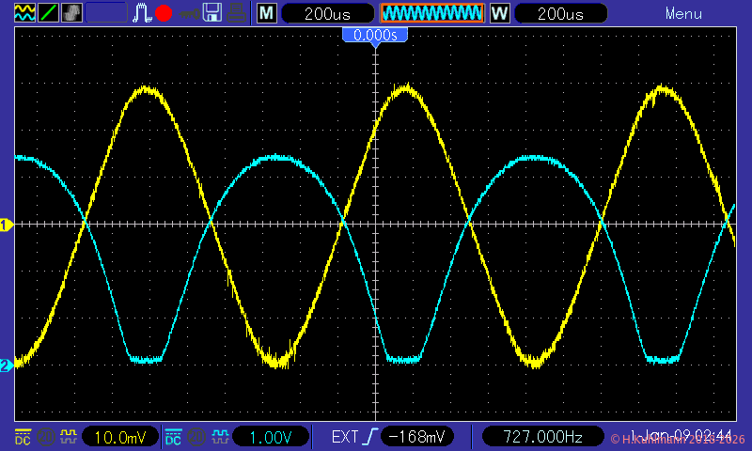Image resolution: width=752 pixels, height=451 pixels.
Task: Toggle channel 1 DC coupling indicator
Action: [23, 437]
